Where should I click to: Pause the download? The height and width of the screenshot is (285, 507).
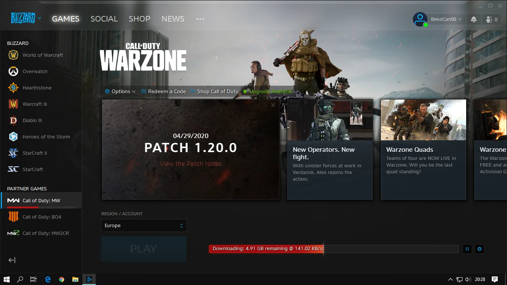[x=467, y=249]
